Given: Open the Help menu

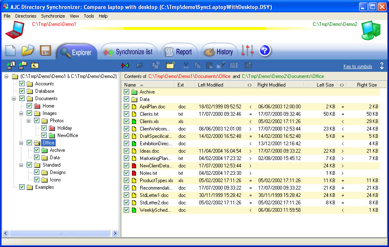Looking at the screenshot, I should (x=103, y=16).
